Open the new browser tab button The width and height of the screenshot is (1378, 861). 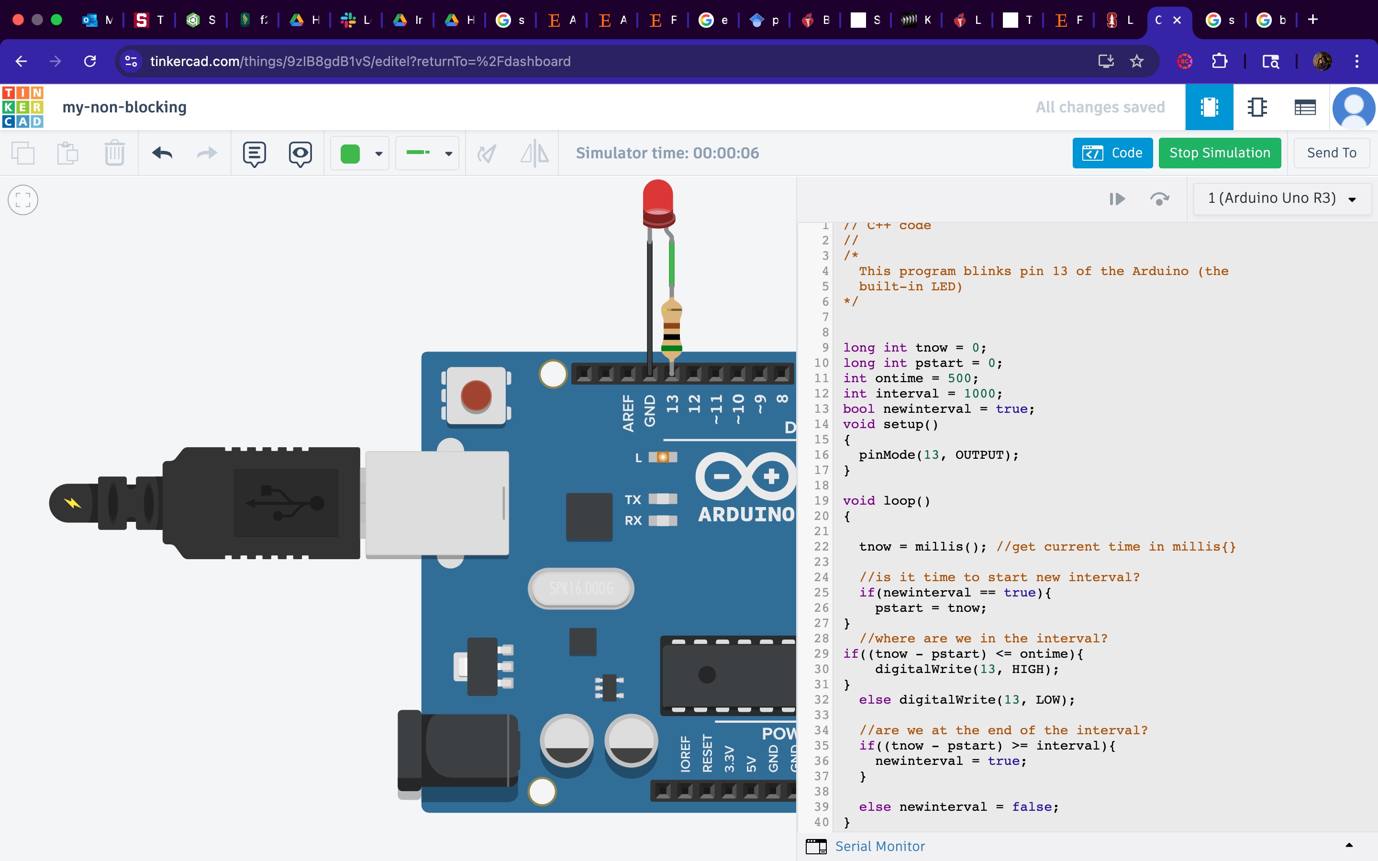coord(1313,20)
